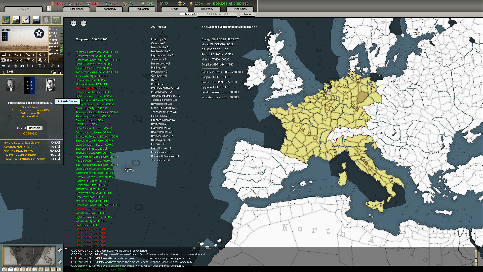Screen dimensions: 483x272
Task: Open the air units plane icon
Action: 26,20
